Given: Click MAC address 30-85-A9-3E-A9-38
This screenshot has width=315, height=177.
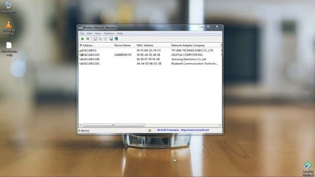Looking at the screenshot, I should pyautogui.click(x=149, y=55).
